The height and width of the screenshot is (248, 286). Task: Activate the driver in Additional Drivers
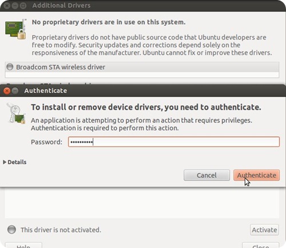pyautogui.click(x=264, y=230)
